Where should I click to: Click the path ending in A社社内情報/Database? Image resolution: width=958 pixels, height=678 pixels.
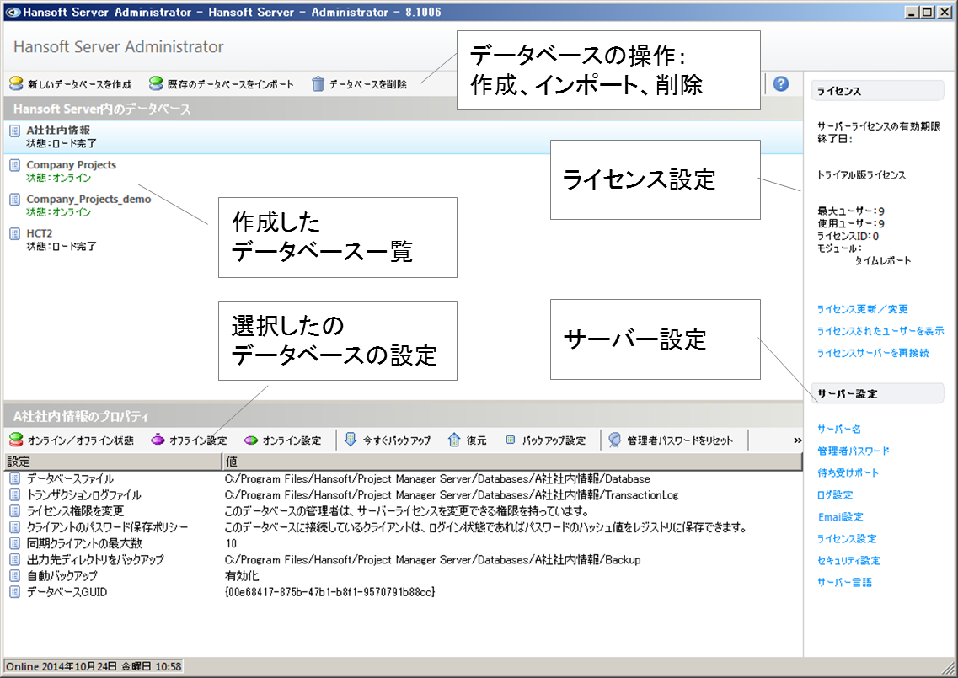tap(437, 479)
